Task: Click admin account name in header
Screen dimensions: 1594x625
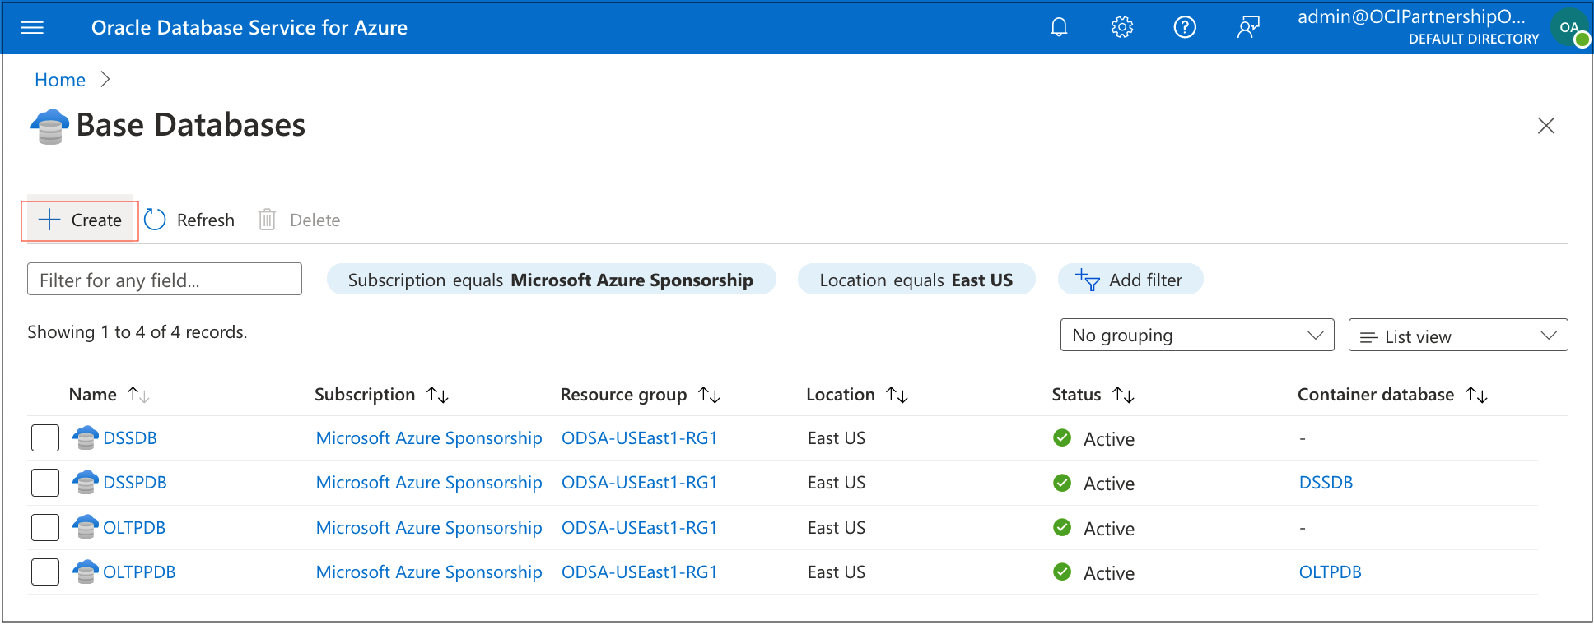Action: click(1411, 16)
